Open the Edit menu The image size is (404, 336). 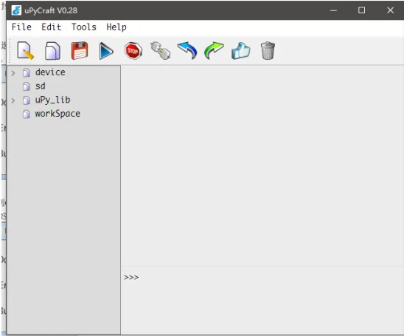[x=52, y=27]
